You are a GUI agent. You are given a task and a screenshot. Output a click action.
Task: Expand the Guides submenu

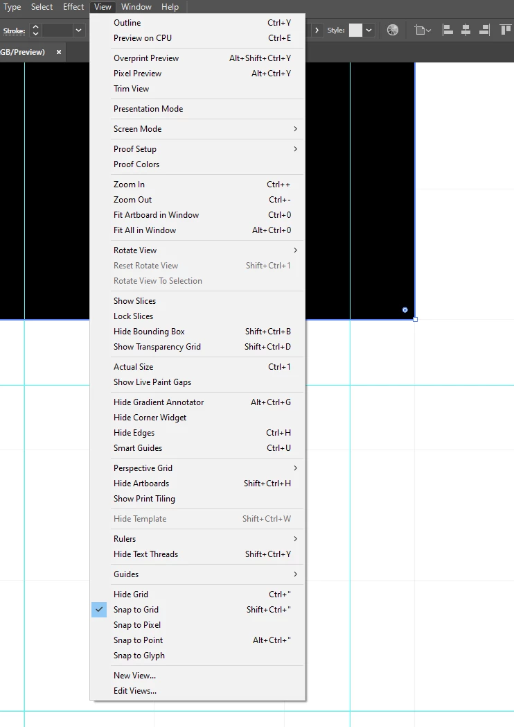[197, 574]
